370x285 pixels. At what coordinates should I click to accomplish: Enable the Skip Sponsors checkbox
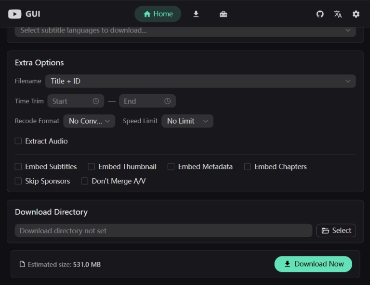(x=18, y=181)
